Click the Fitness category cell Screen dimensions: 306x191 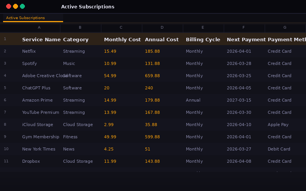81,137
